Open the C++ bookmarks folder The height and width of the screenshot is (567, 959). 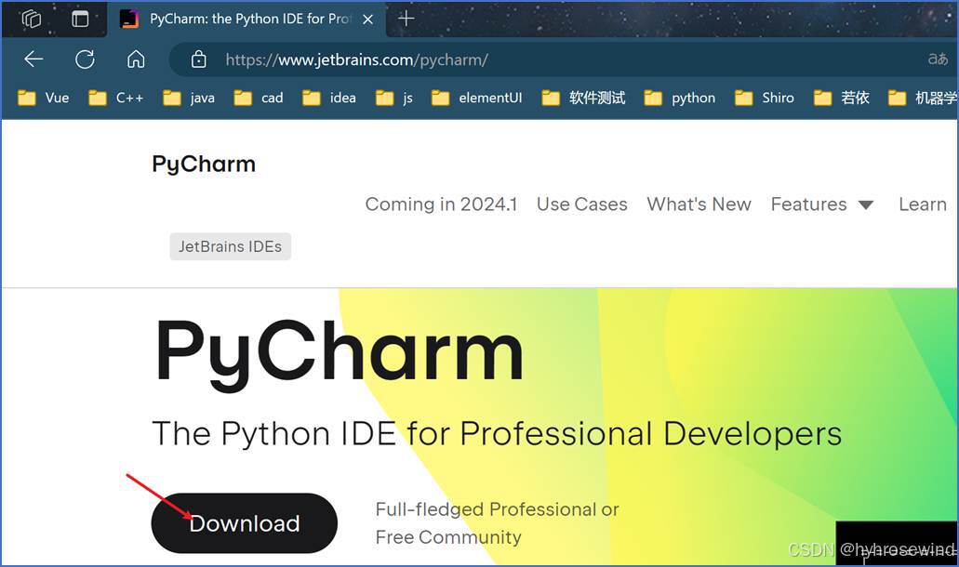(116, 98)
